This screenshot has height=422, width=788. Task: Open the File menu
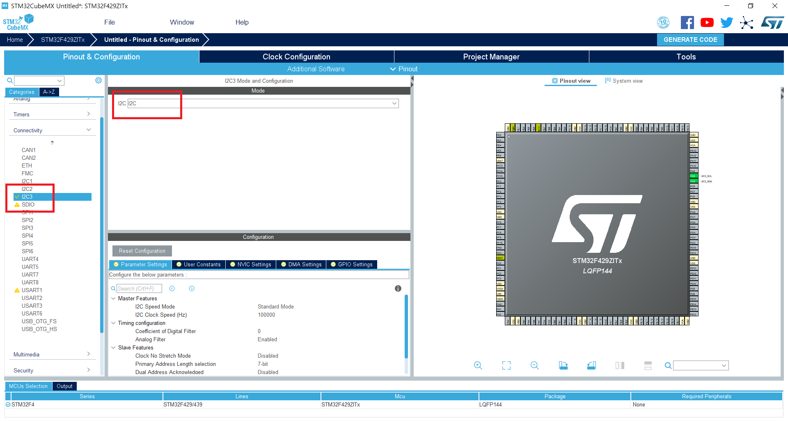(110, 22)
